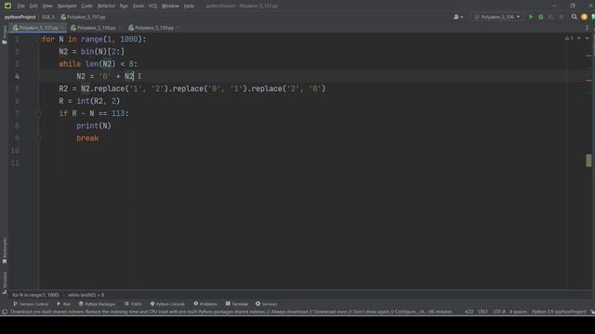Collapse the if block fold marker on line 7

[x=39, y=113]
